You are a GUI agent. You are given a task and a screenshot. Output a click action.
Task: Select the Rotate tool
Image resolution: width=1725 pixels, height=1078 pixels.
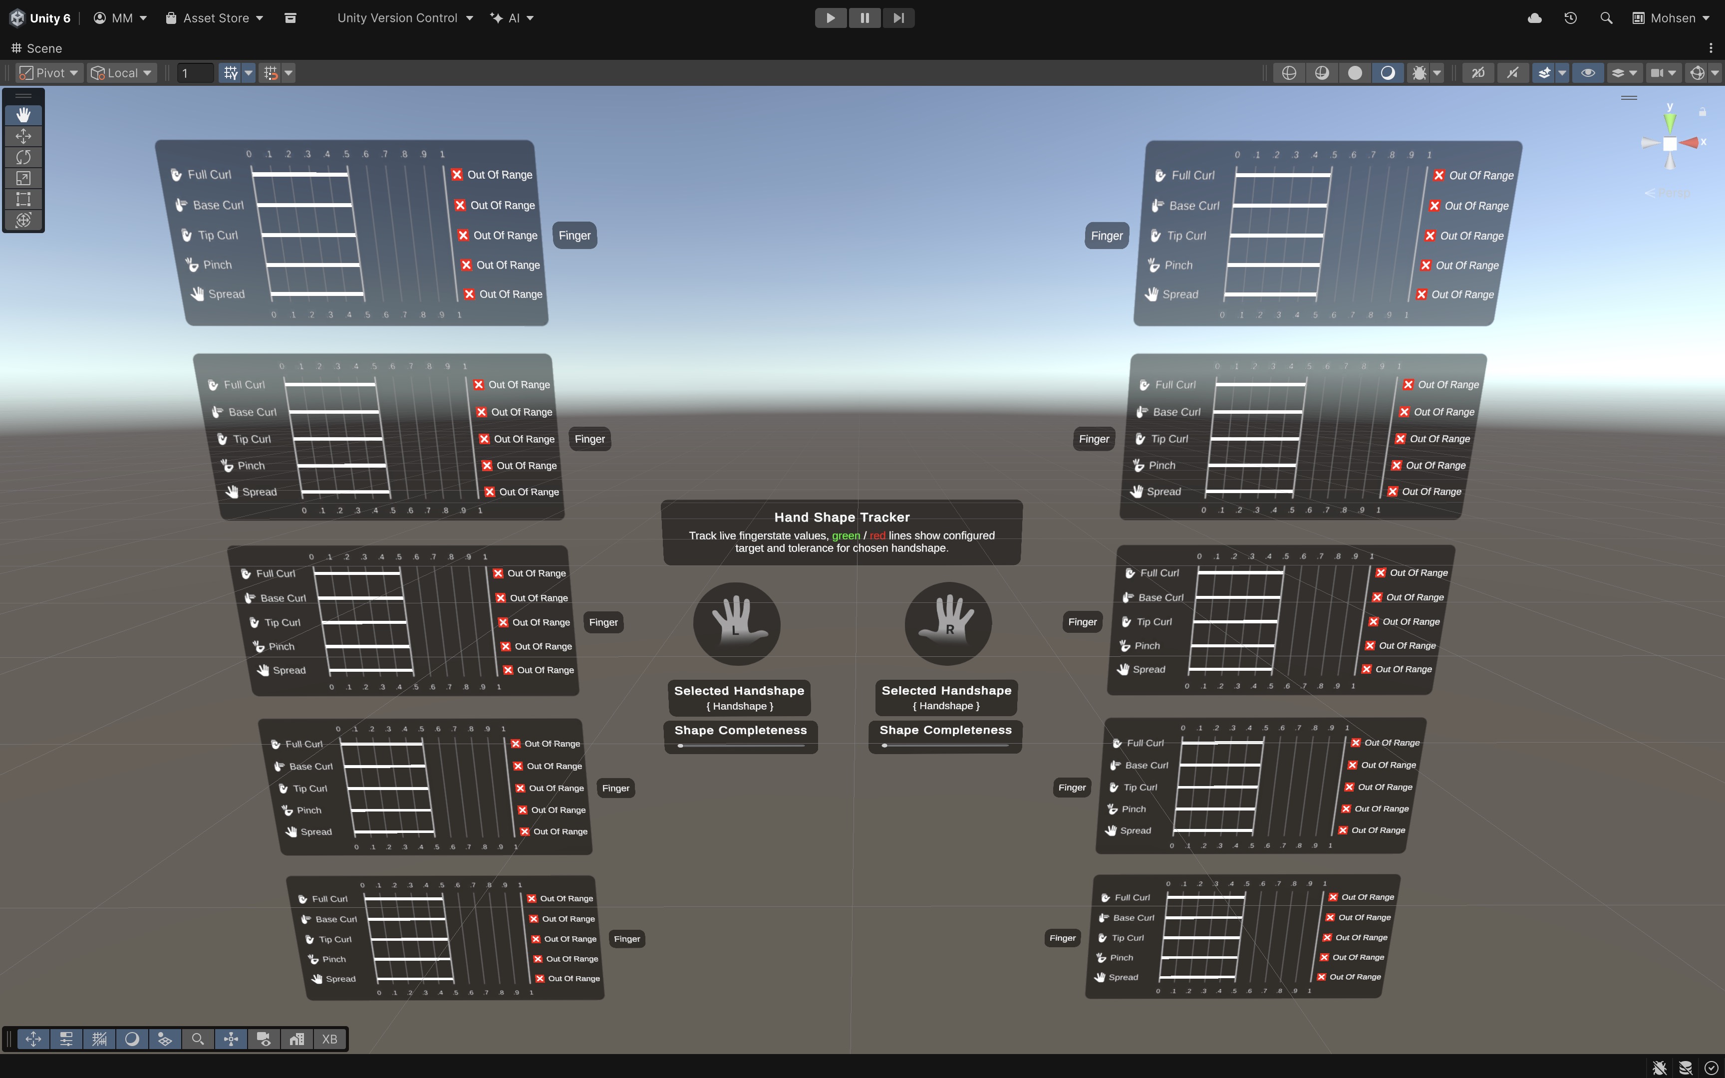click(x=23, y=157)
